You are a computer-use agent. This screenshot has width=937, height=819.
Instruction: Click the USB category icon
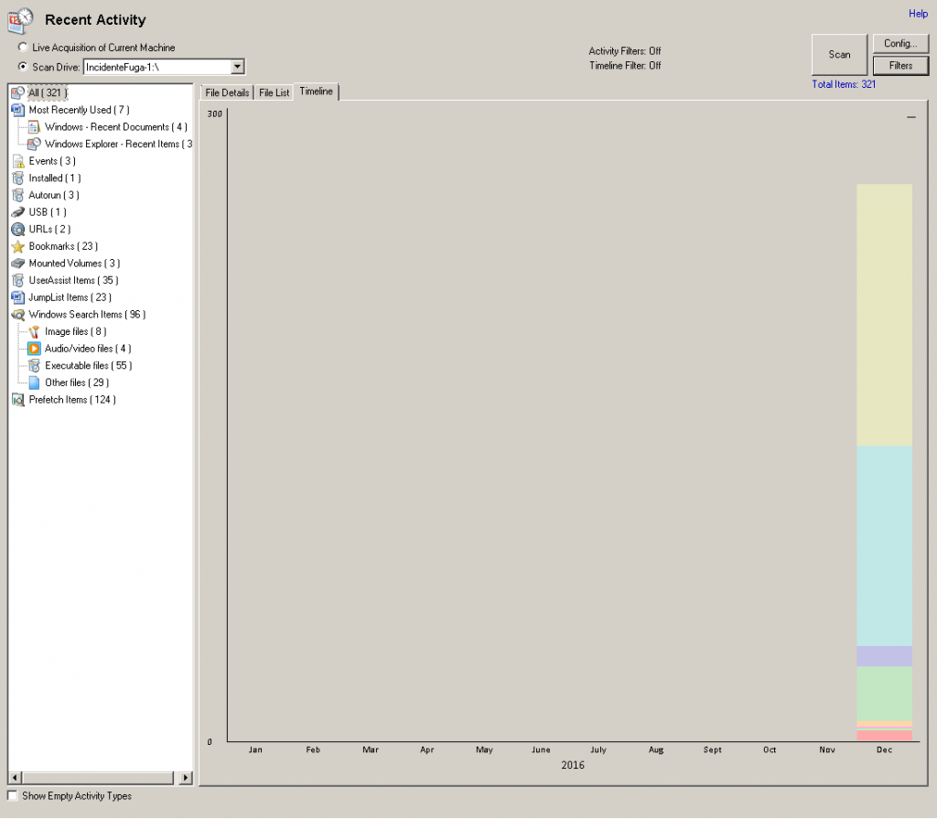tap(17, 212)
